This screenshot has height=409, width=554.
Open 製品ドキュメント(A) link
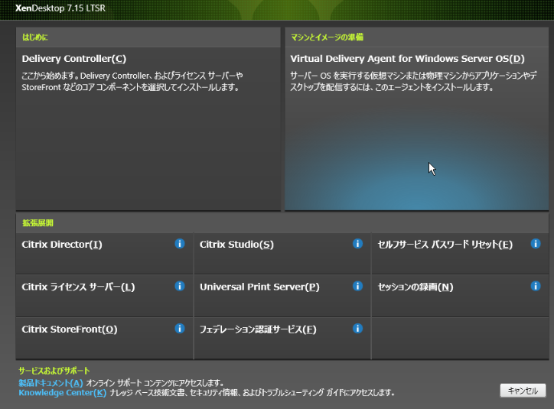[x=51, y=383]
